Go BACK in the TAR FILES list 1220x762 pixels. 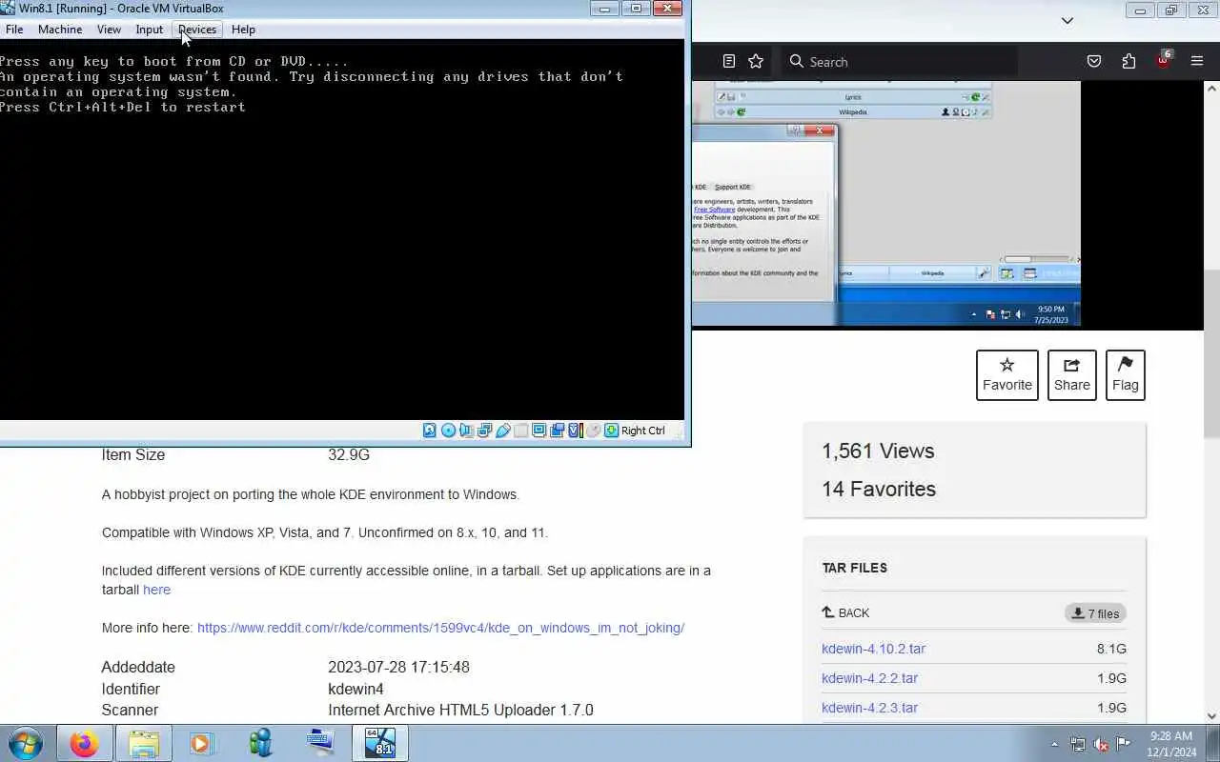point(845,613)
